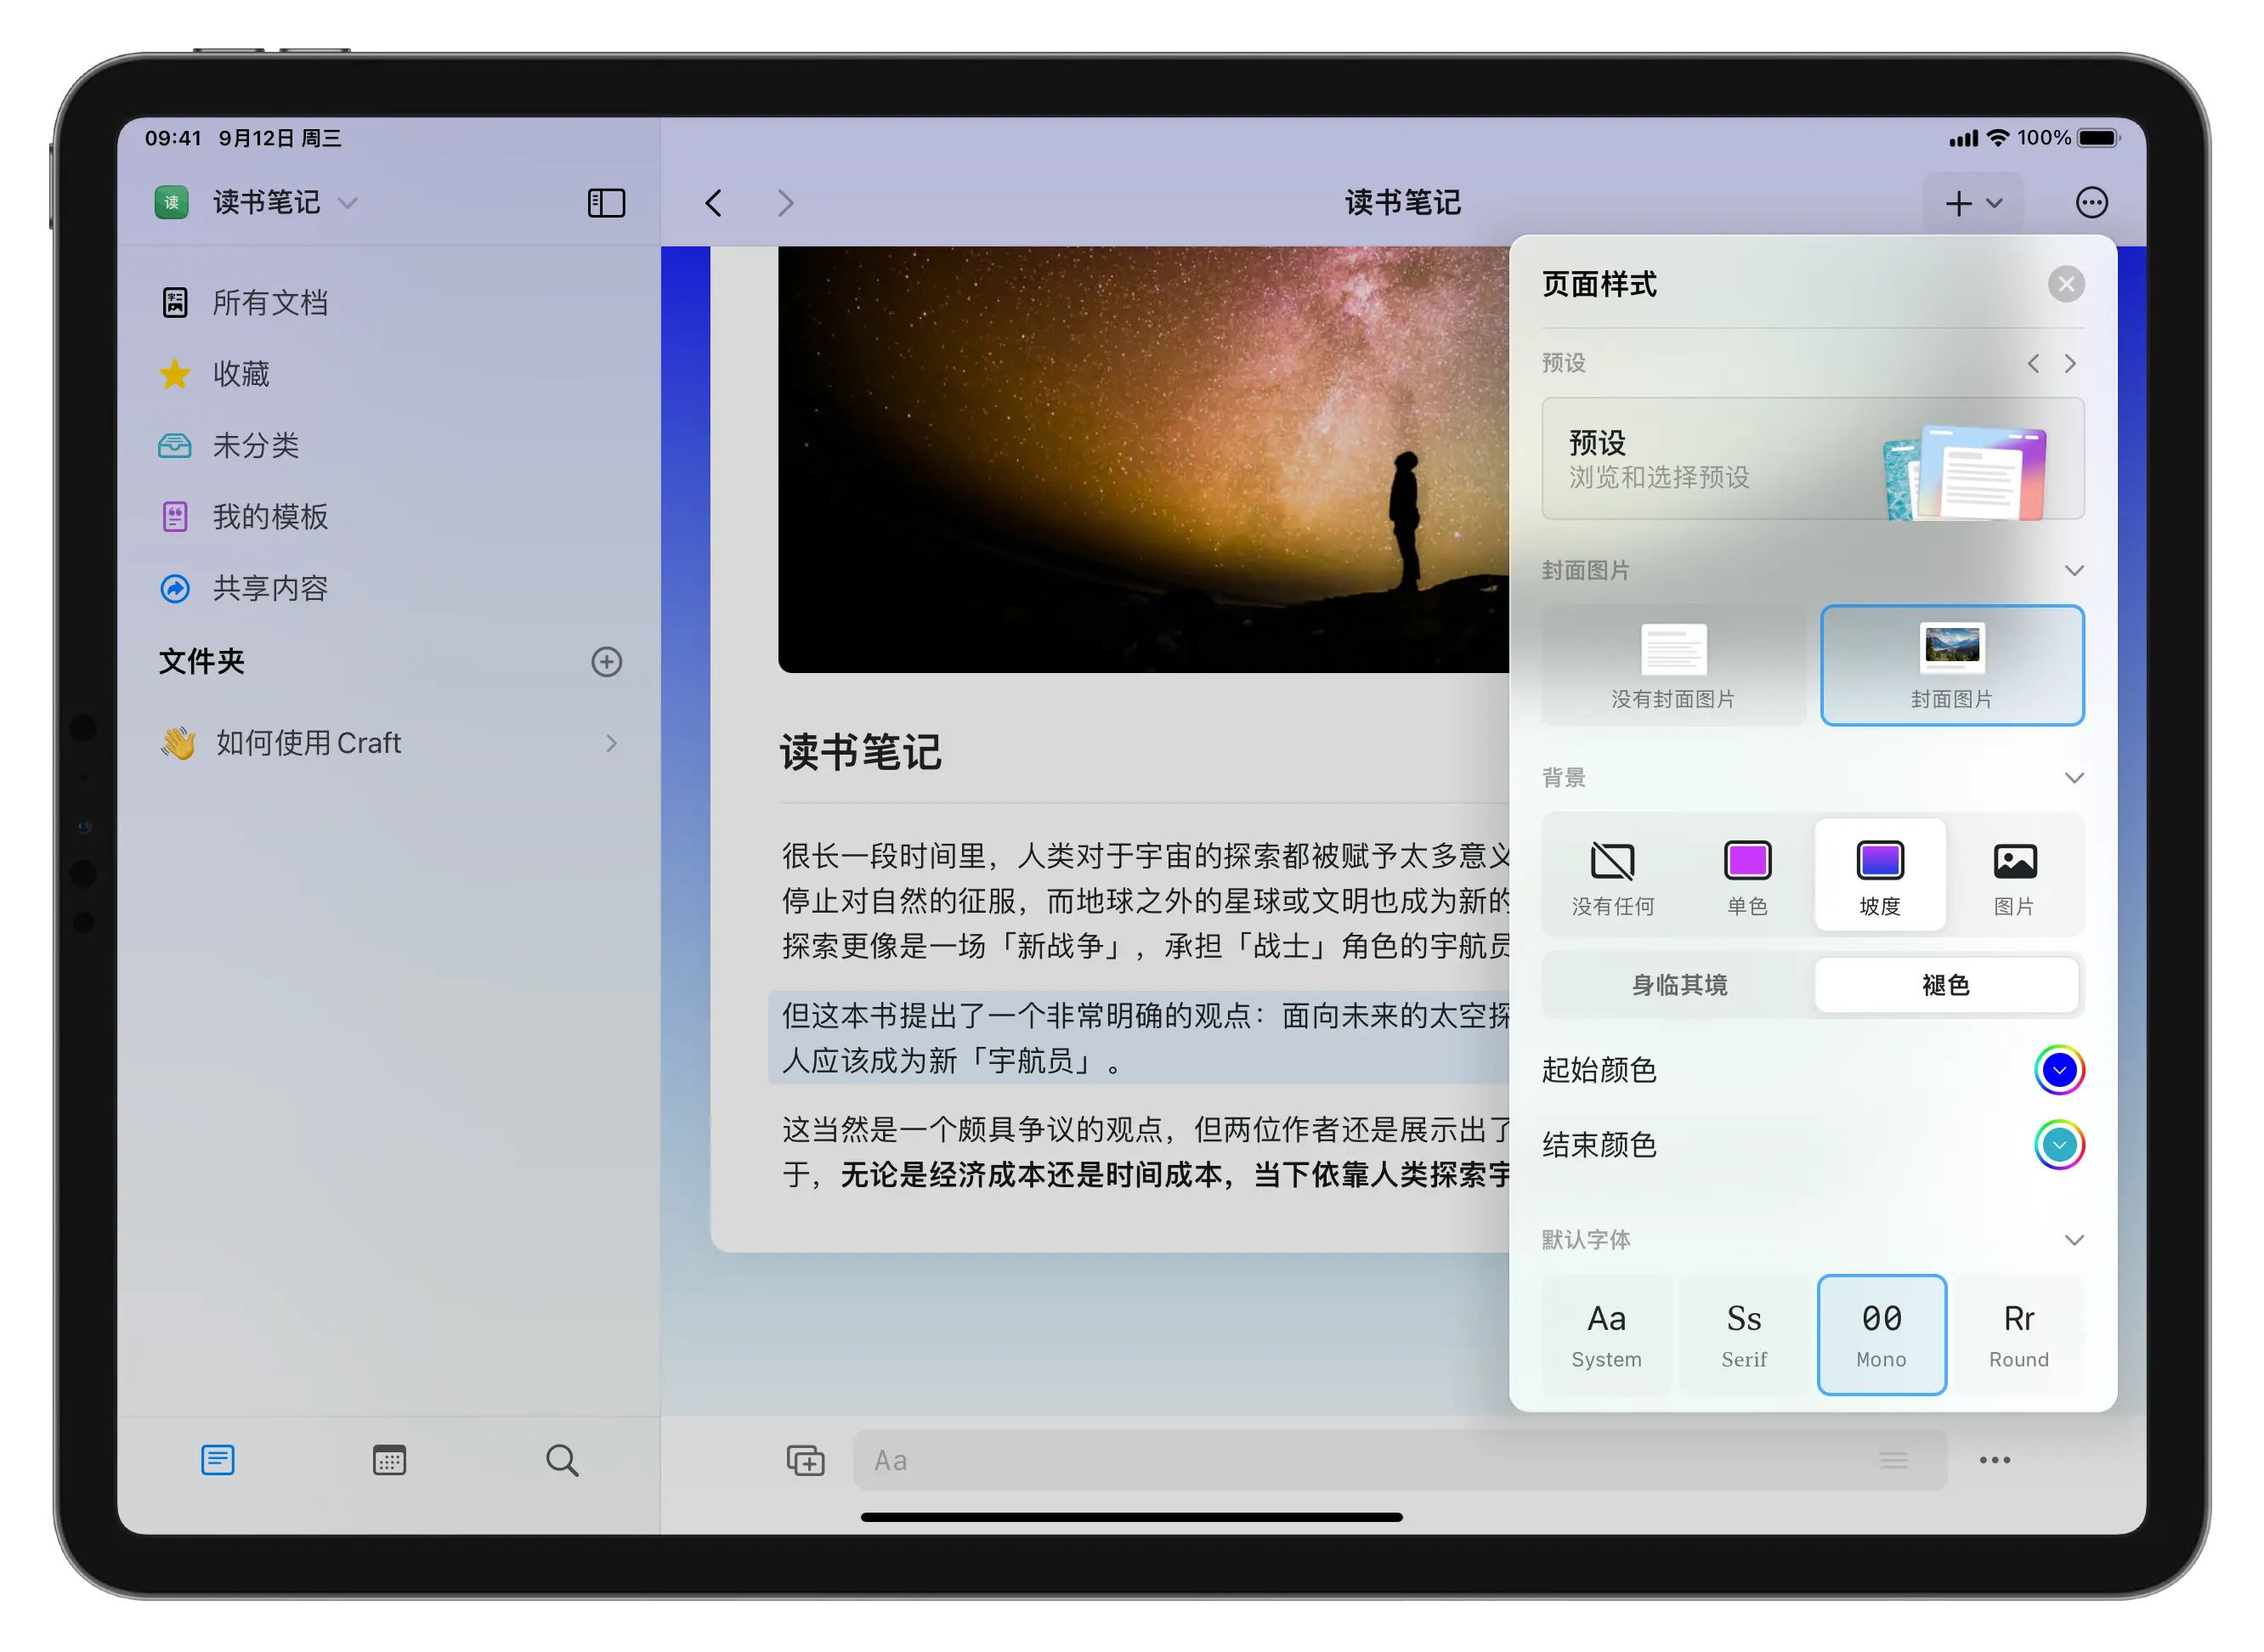Viewport: 2264px width, 1652px height.
Task: Click the insert block icon beside Aa
Action: click(x=805, y=1461)
